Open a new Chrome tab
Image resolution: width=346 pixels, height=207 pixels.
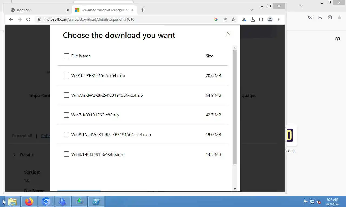[143, 10]
